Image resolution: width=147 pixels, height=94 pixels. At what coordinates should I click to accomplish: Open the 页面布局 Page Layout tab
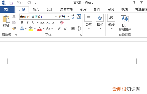66,9
